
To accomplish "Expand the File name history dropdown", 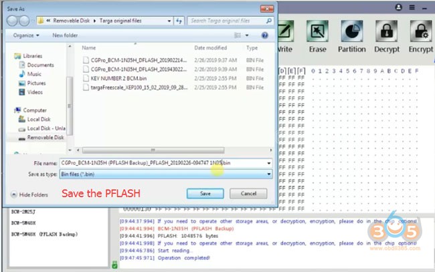I will (268, 163).
